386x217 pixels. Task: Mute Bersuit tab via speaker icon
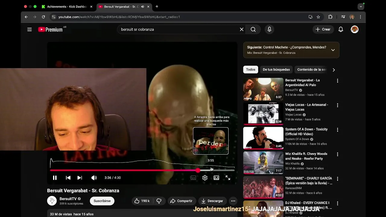[142, 7]
